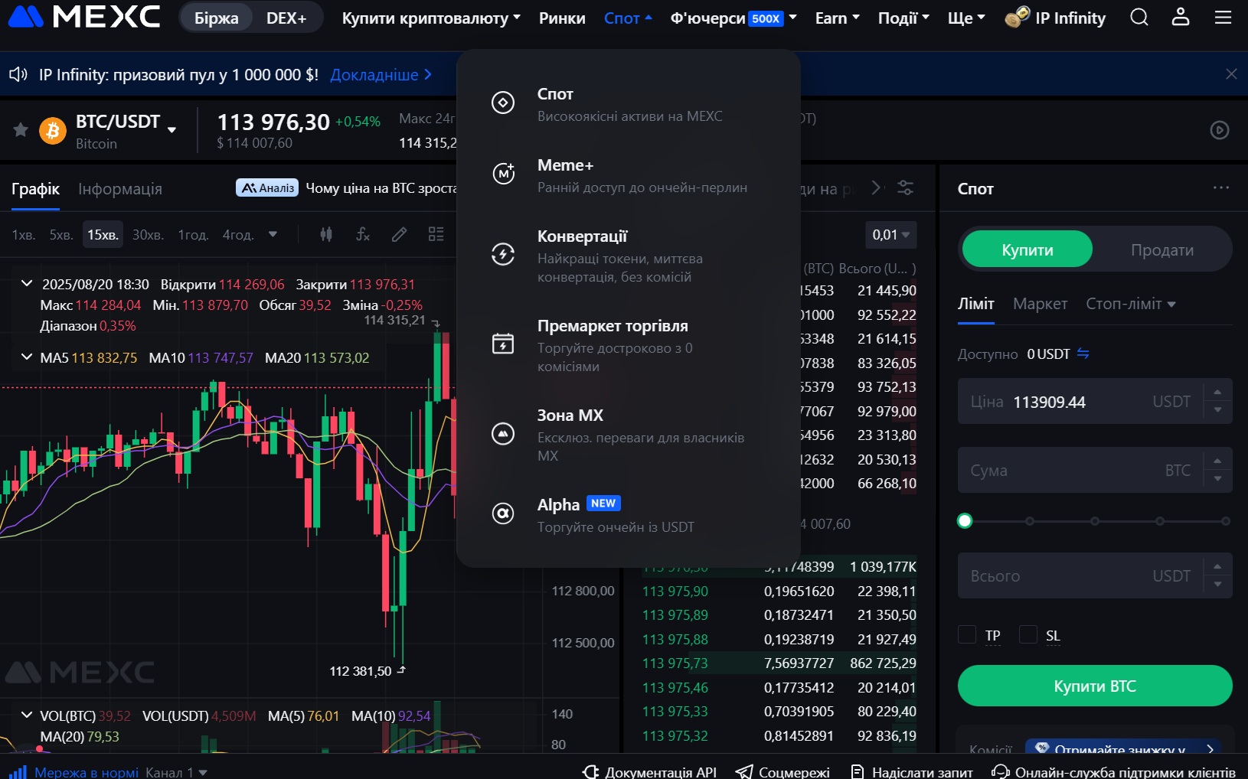The height and width of the screenshot is (779, 1248).
Task: Open the Spot panel three-dots menu
Action: tap(1221, 187)
